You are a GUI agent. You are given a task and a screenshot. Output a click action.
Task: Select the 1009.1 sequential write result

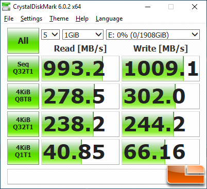click(161, 68)
